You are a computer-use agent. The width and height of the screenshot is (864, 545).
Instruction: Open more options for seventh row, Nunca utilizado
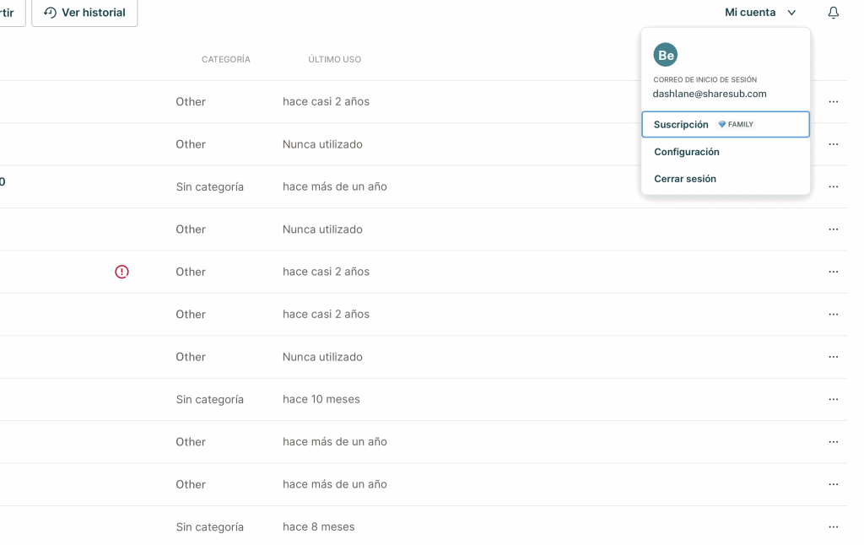tap(833, 357)
